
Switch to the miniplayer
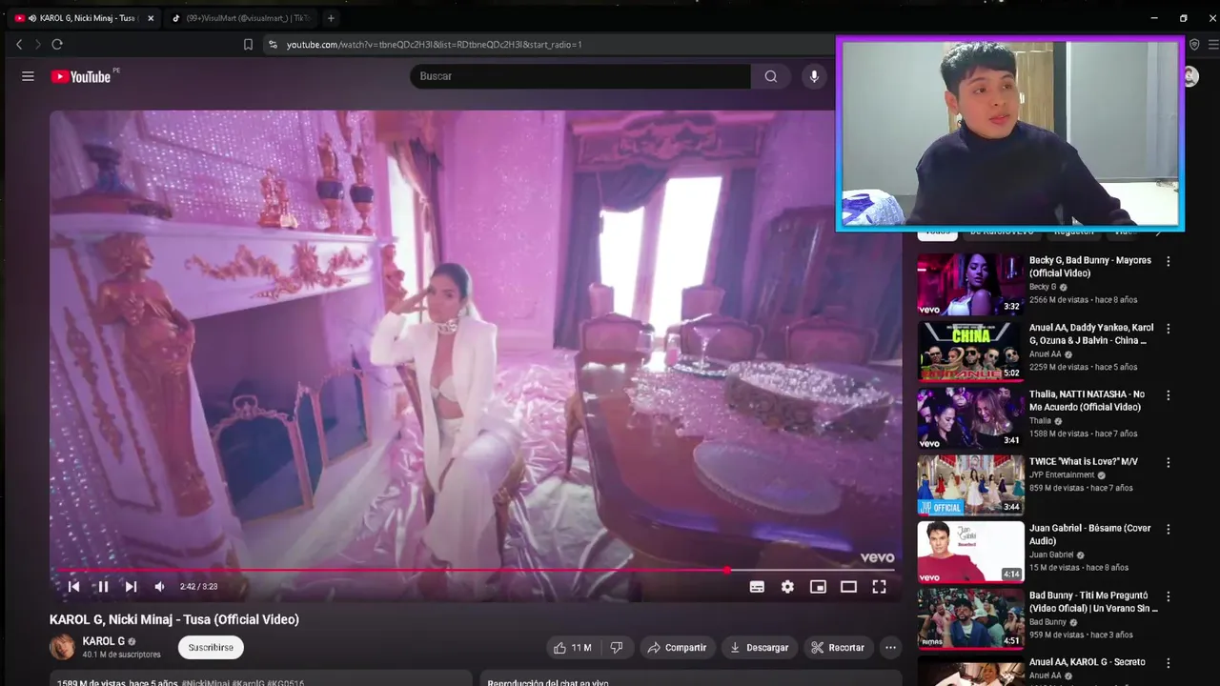pyautogui.click(x=818, y=587)
